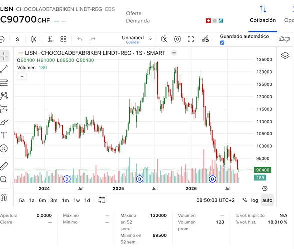Click the 189 volume value label

click(x=260, y=177)
